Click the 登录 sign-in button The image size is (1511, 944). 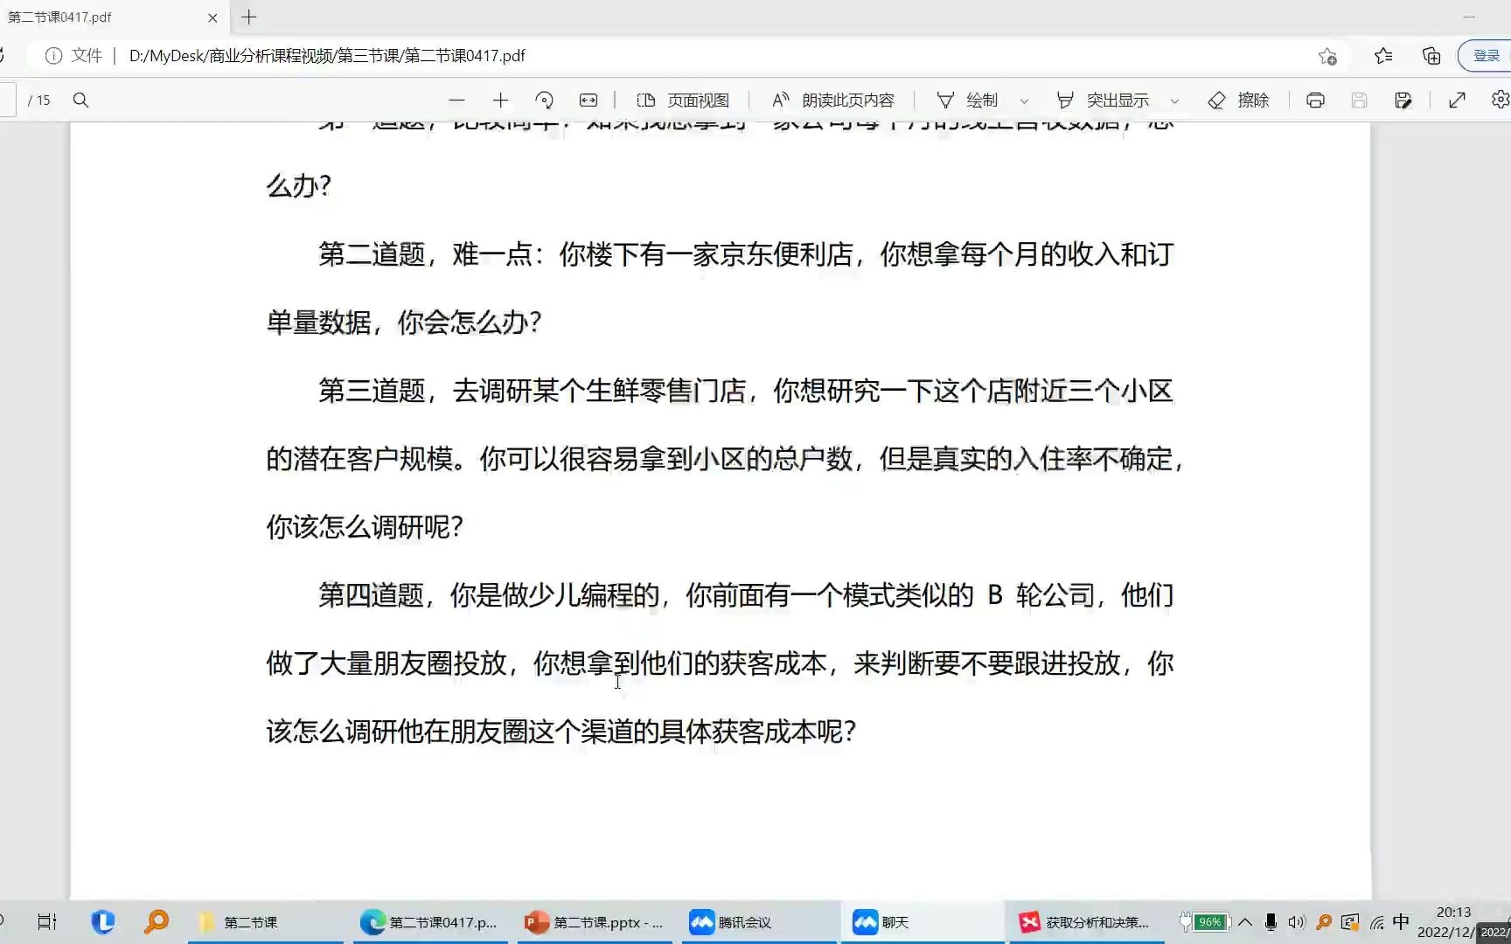[1485, 56]
